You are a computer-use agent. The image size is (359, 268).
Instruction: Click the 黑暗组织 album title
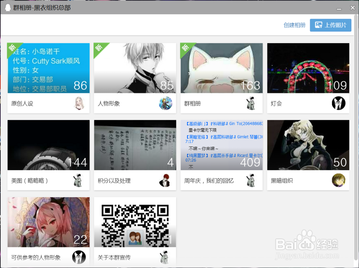[x=282, y=180]
